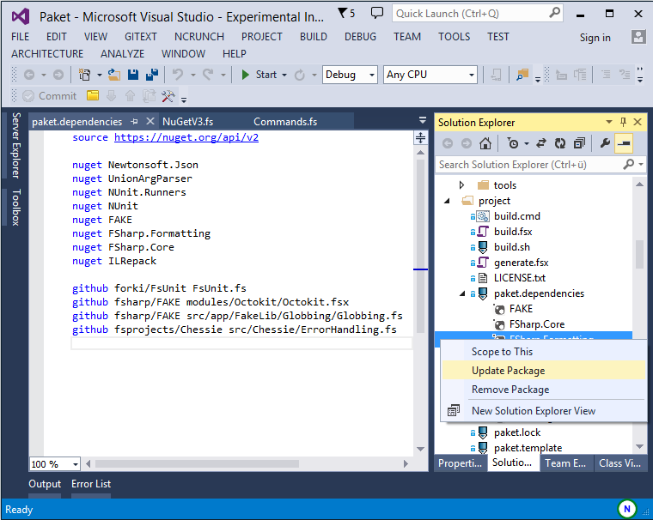The image size is (653, 520).
Task: Click the Find in Files toolbar icon
Action: point(522,75)
